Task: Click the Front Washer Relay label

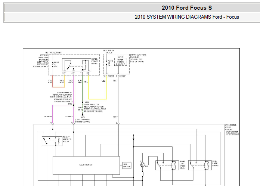Action: (x=67, y=139)
